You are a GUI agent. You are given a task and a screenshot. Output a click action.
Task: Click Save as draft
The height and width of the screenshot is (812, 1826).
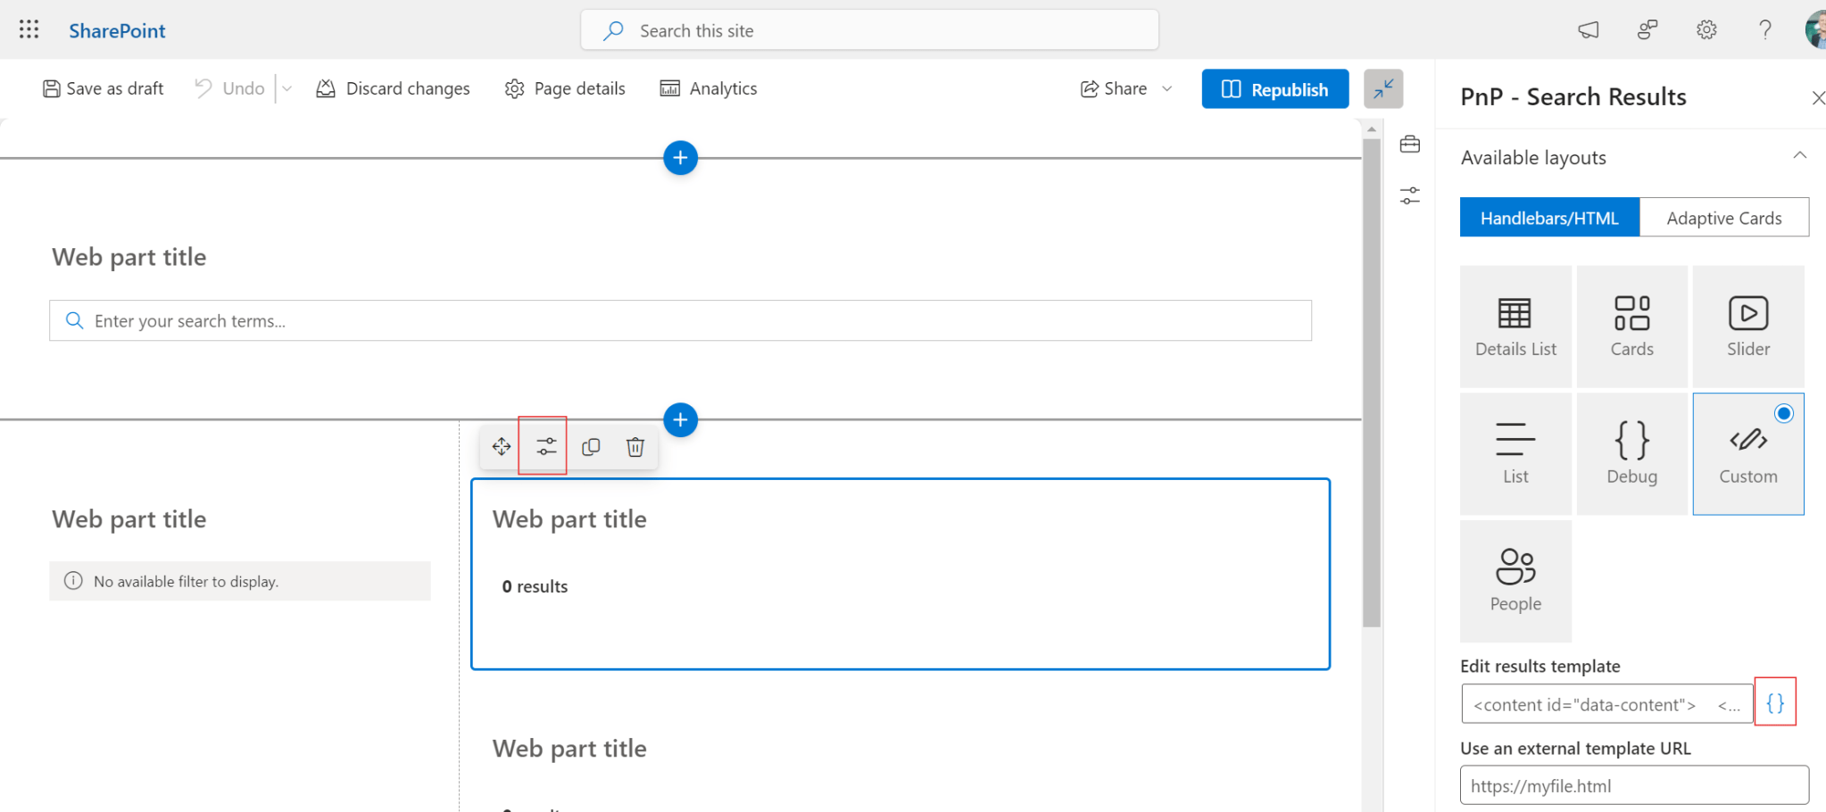click(x=102, y=88)
